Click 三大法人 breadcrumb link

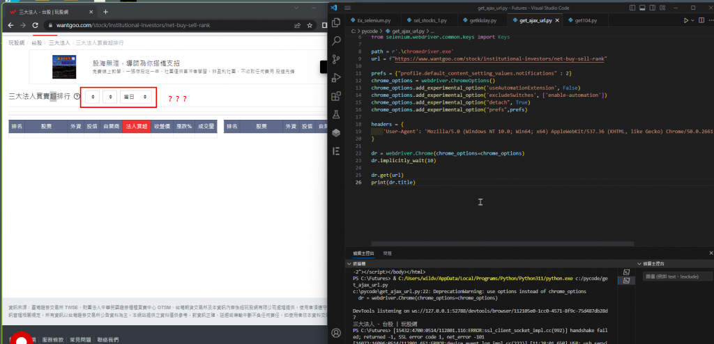60,42
